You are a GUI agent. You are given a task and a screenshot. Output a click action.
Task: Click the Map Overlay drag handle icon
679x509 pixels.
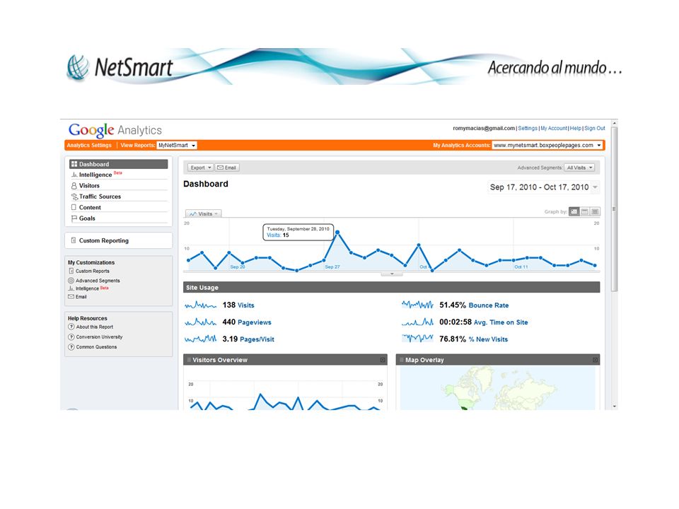pos(402,360)
